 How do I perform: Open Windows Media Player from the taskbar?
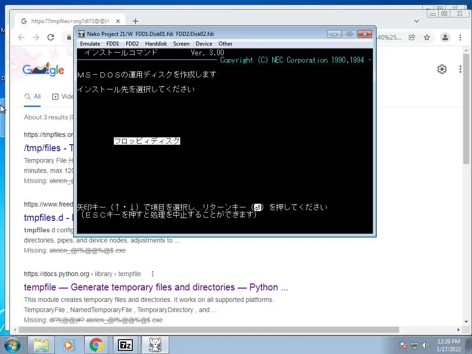tap(68, 345)
